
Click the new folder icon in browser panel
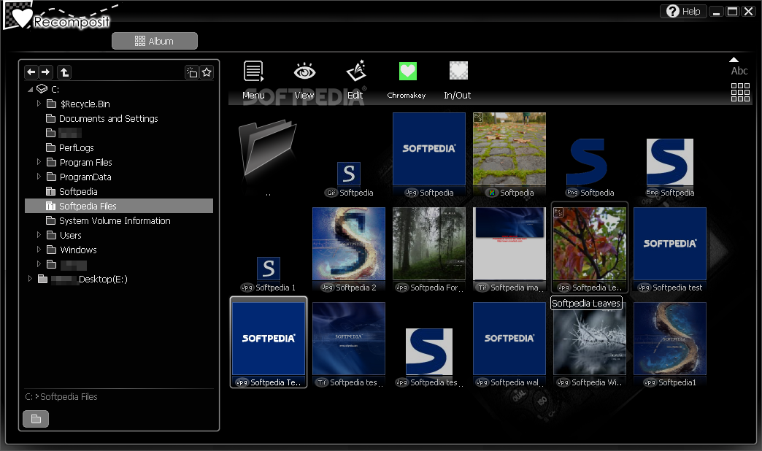coord(192,72)
